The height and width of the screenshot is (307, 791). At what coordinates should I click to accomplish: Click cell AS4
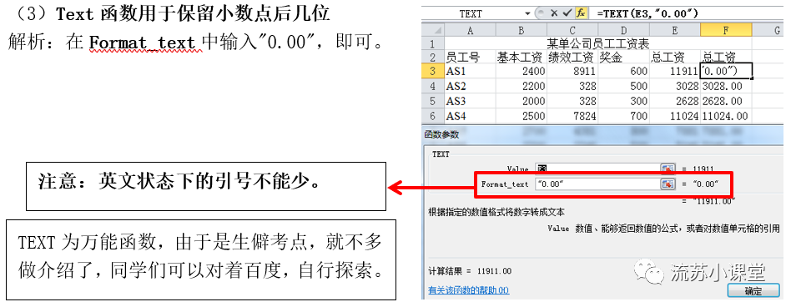470,116
